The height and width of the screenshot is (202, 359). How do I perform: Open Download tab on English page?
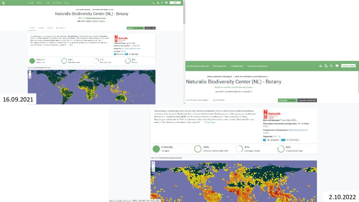[x=61, y=28]
